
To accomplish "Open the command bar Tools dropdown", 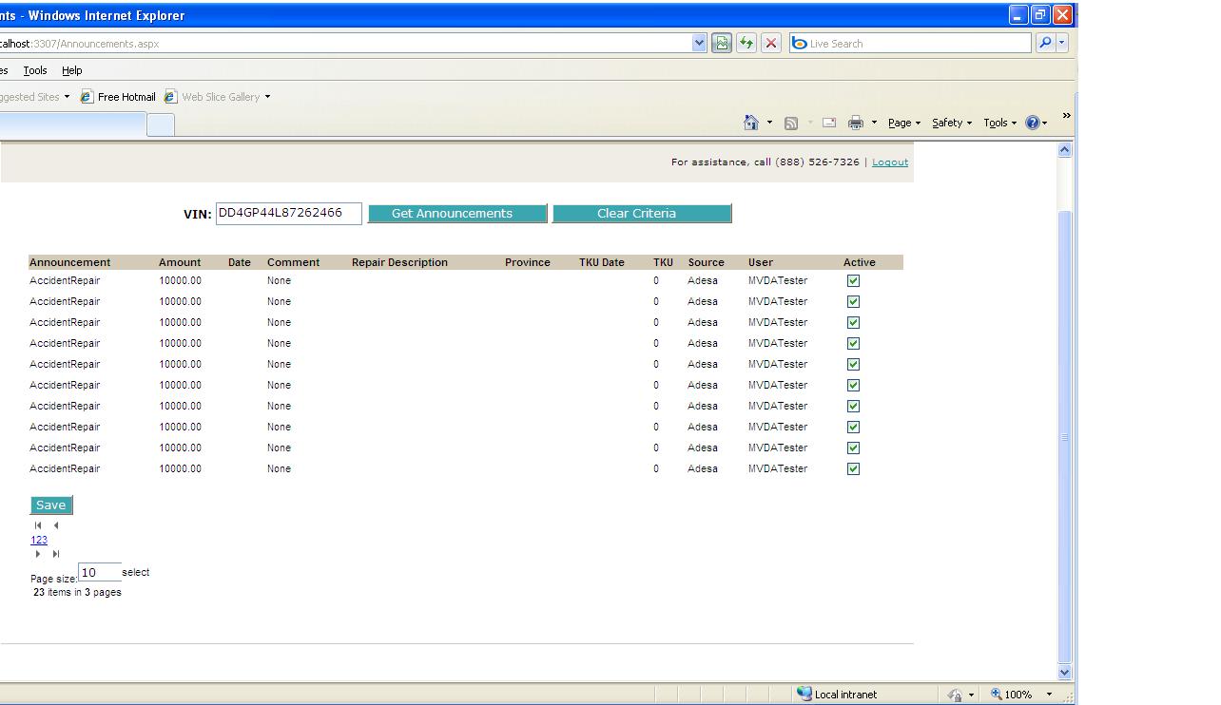I will (1000, 123).
